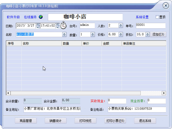Click the stopwatch clock icon

pyautogui.click(x=63, y=25)
